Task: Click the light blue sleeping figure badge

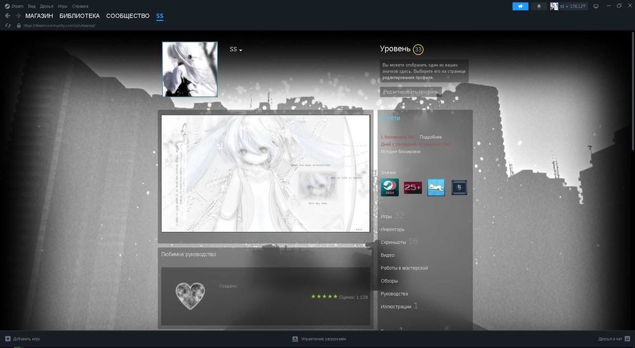Action: pyautogui.click(x=436, y=188)
